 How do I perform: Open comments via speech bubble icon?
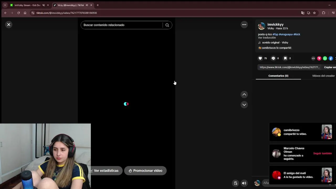click(273, 58)
